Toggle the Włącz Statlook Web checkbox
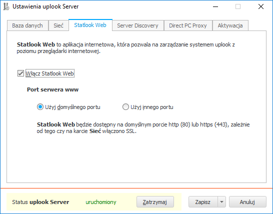273x214 pixels. [20, 73]
